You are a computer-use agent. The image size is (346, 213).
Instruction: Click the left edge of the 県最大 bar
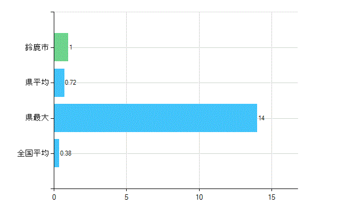55,118
